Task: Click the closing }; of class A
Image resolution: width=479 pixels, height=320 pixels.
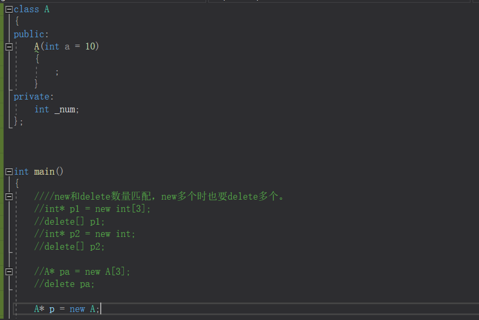Action: tap(17, 121)
